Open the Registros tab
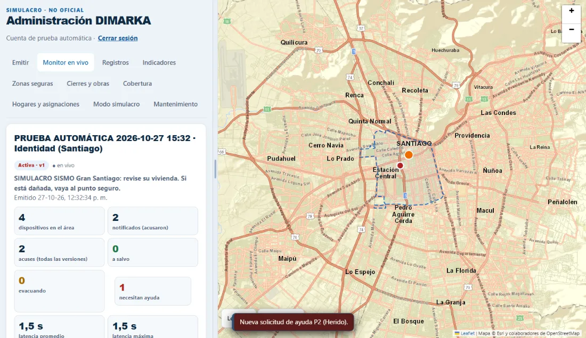The image size is (586, 338). point(116,62)
